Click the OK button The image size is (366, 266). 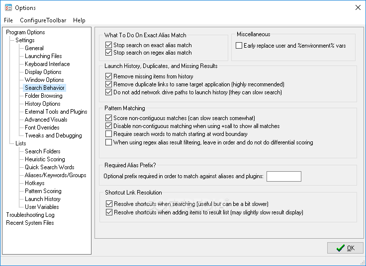(x=345, y=248)
